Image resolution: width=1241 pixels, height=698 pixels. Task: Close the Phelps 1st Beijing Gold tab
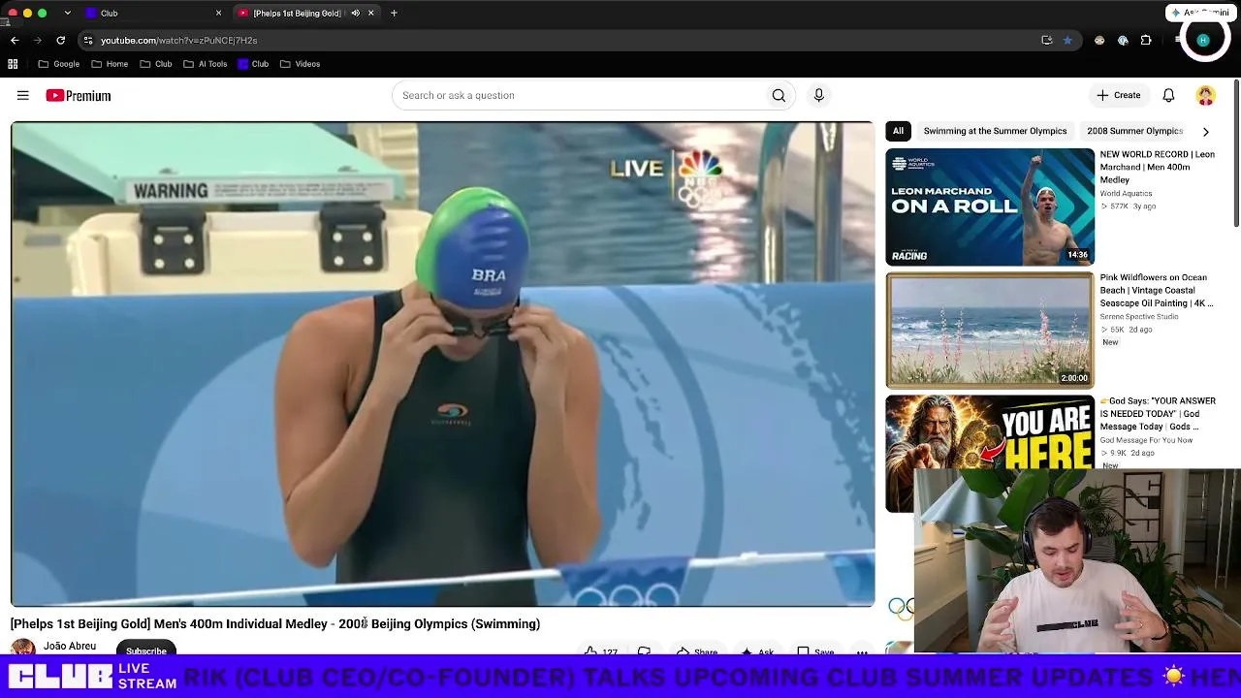click(370, 13)
